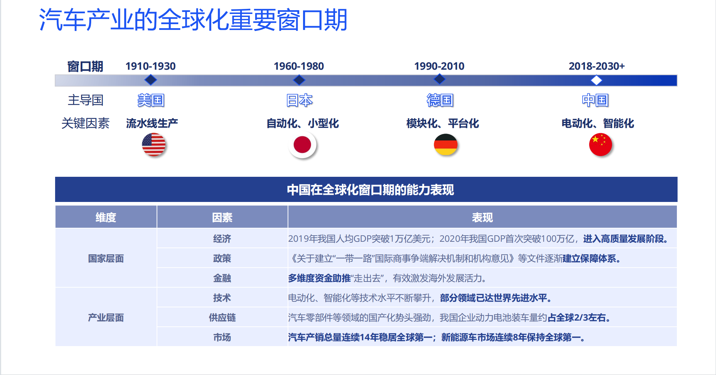The height and width of the screenshot is (375, 716).
Task: Select the 产业层面 table cell
Action: click(x=106, y=318)
